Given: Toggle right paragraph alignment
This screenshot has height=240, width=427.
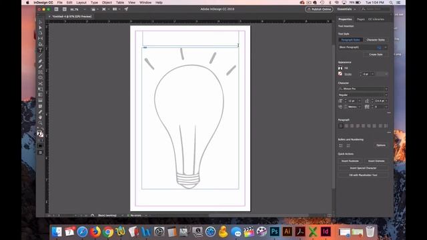Looking at the screenshot, I should point(352,126).
